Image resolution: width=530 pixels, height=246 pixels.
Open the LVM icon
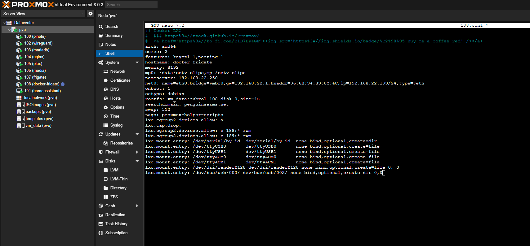[x=106, y=170]
